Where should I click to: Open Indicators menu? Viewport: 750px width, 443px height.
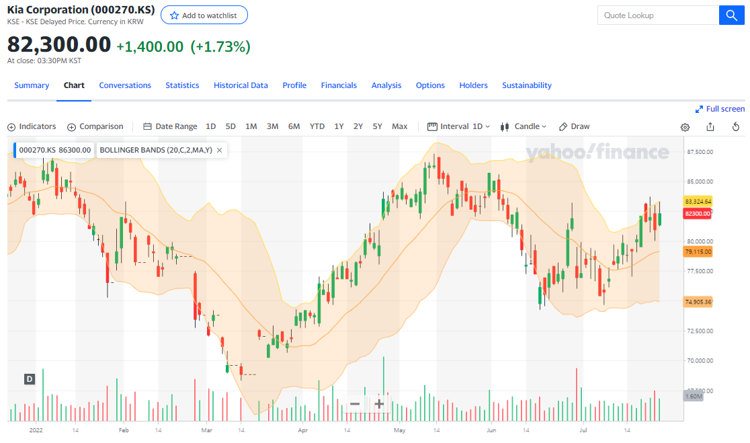tap(32, 126)
